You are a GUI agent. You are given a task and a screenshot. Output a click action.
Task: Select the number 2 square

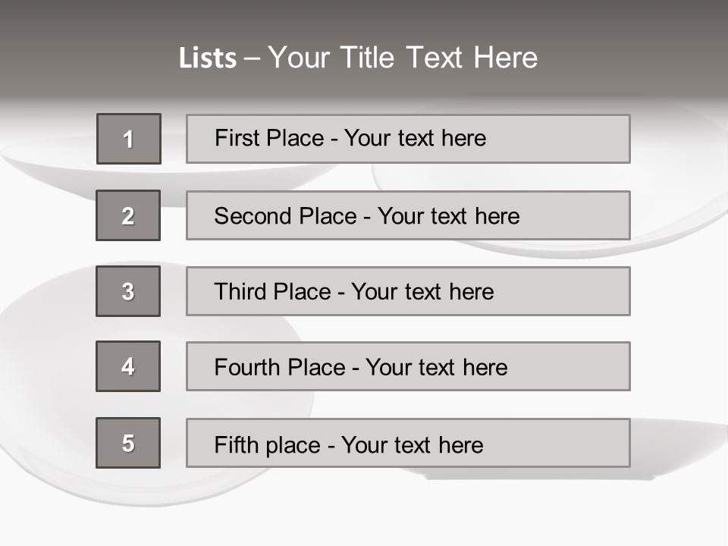[128, 215]
